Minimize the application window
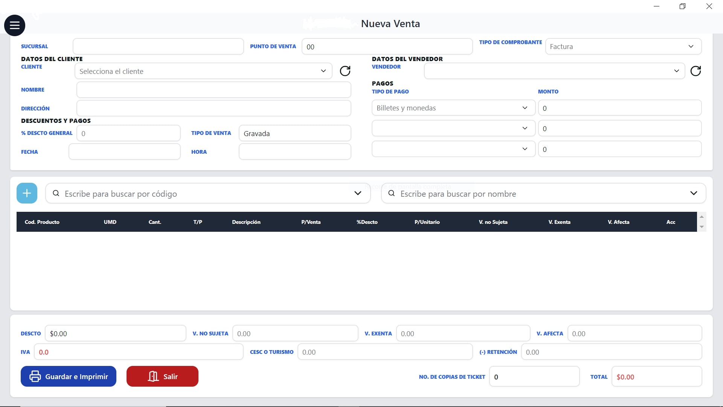The height and width of the screenshot is (407, 723). 657,6
